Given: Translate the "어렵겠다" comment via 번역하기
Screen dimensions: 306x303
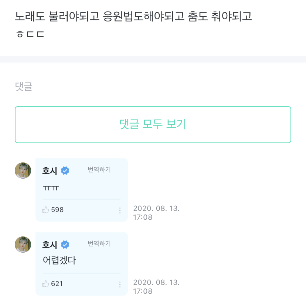Looking at the screenshot, I should point(98,243).
